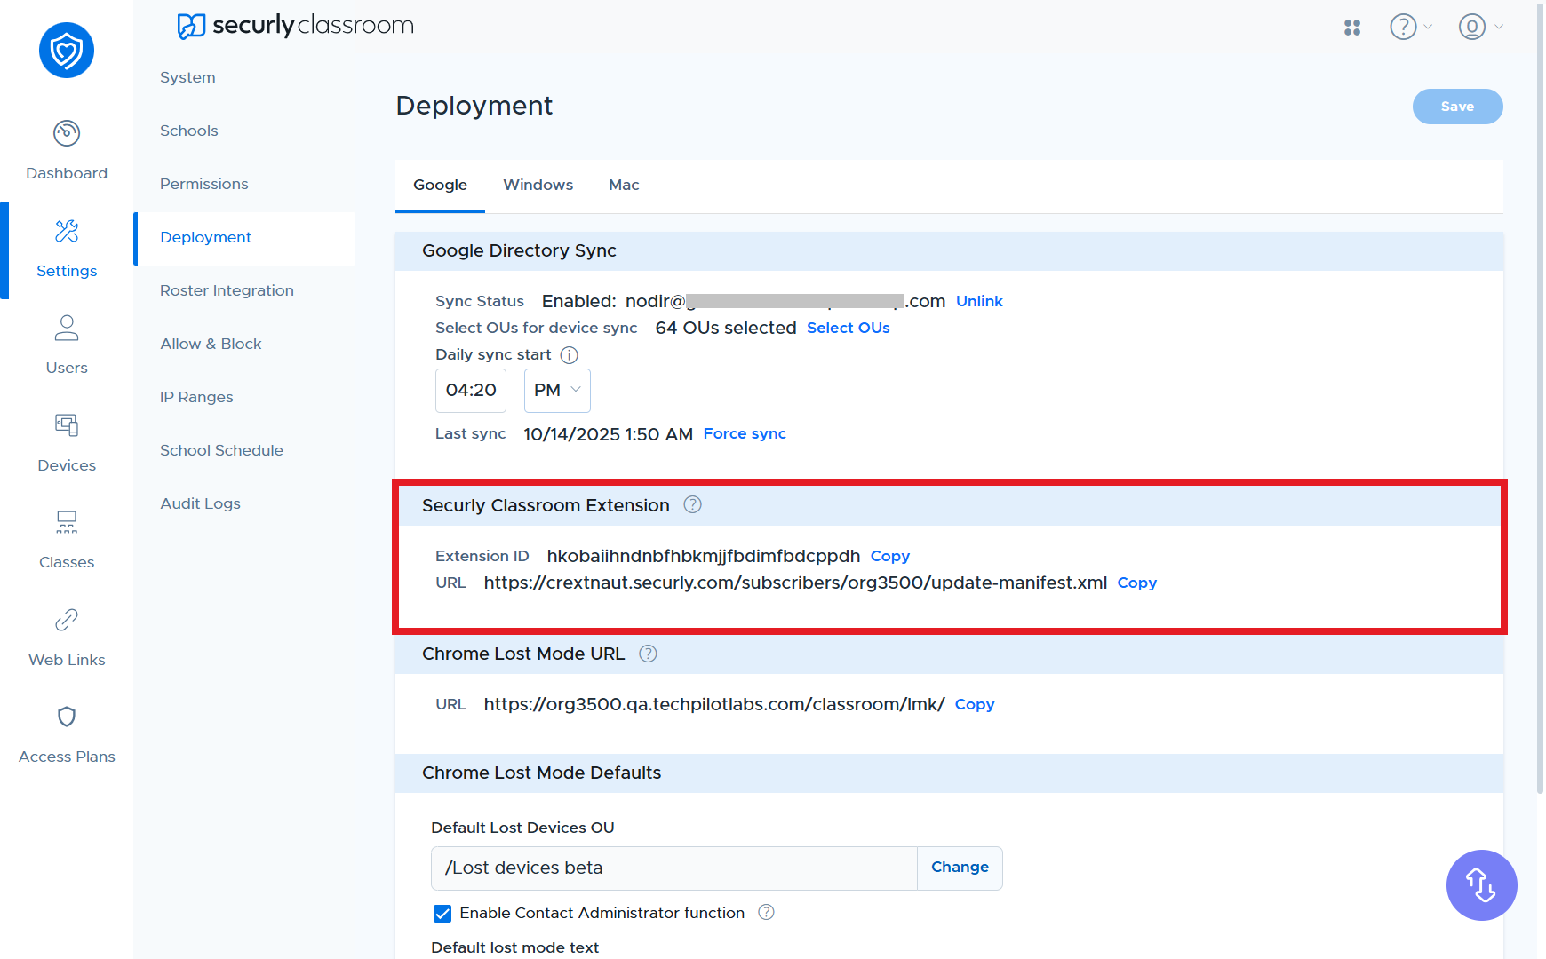1546x959 pixels.
Task: Open Allow & Block menu item
Action: pyautogui.click(x=211, y=344)
